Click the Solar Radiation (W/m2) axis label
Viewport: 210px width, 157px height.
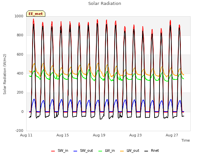point(5,74)
